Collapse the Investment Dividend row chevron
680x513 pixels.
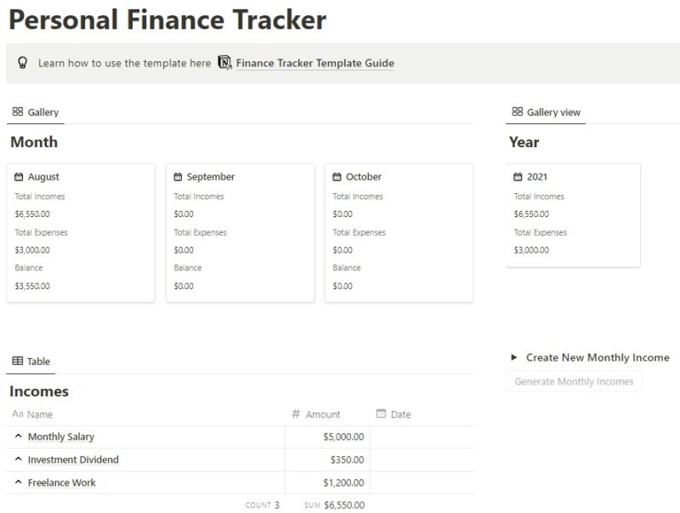pyautogui.click(x=19, y=459)
